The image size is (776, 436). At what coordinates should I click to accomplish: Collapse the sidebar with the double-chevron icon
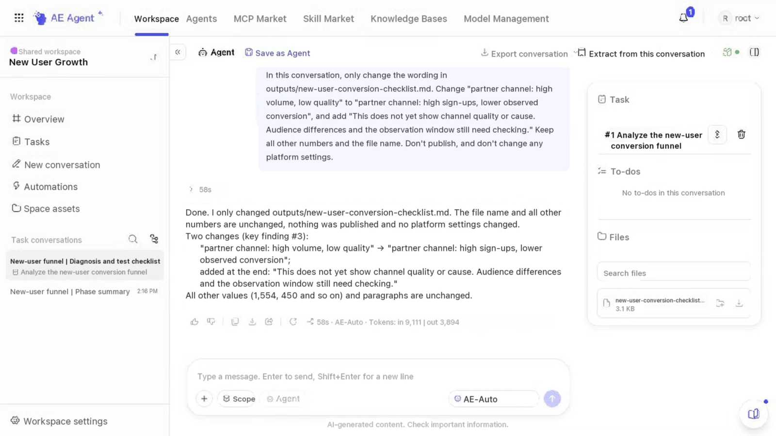tap(178, 52)
